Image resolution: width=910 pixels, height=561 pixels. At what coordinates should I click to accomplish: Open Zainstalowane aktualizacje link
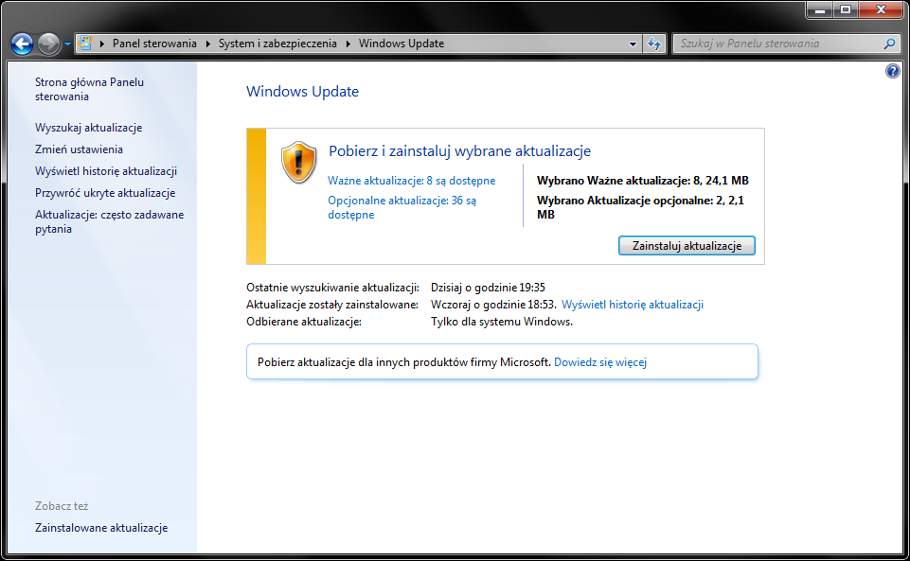(x=101, y=527)
